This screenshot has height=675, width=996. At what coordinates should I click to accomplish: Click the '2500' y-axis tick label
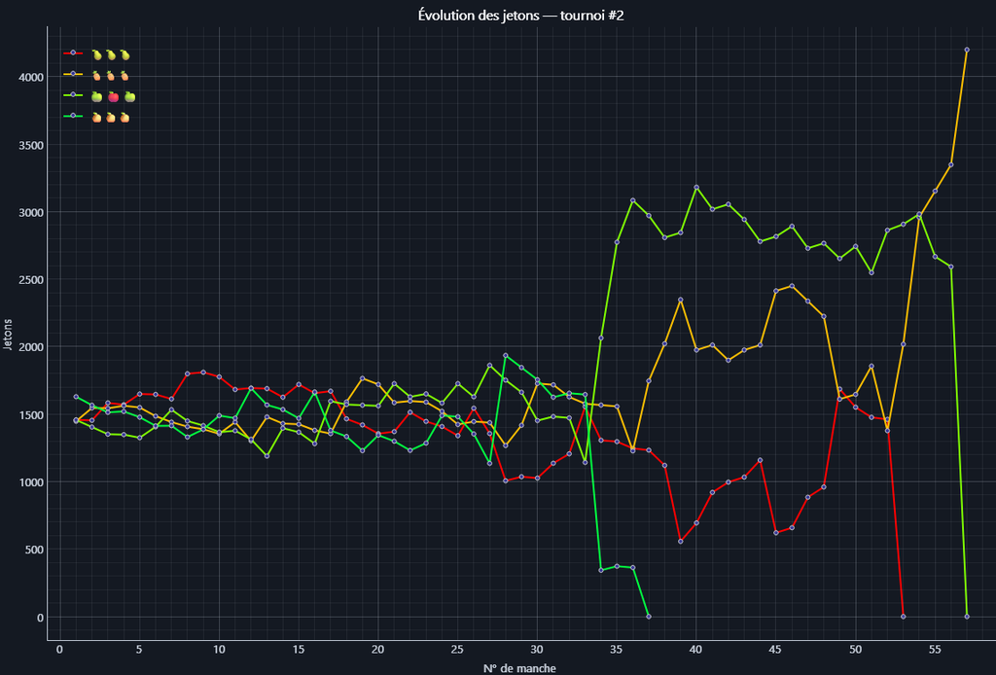pyautogui.click(x=31, y=279)
